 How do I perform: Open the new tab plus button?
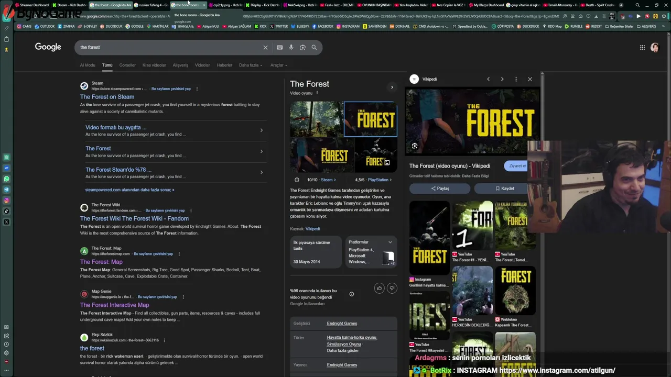tap(621, 5)
